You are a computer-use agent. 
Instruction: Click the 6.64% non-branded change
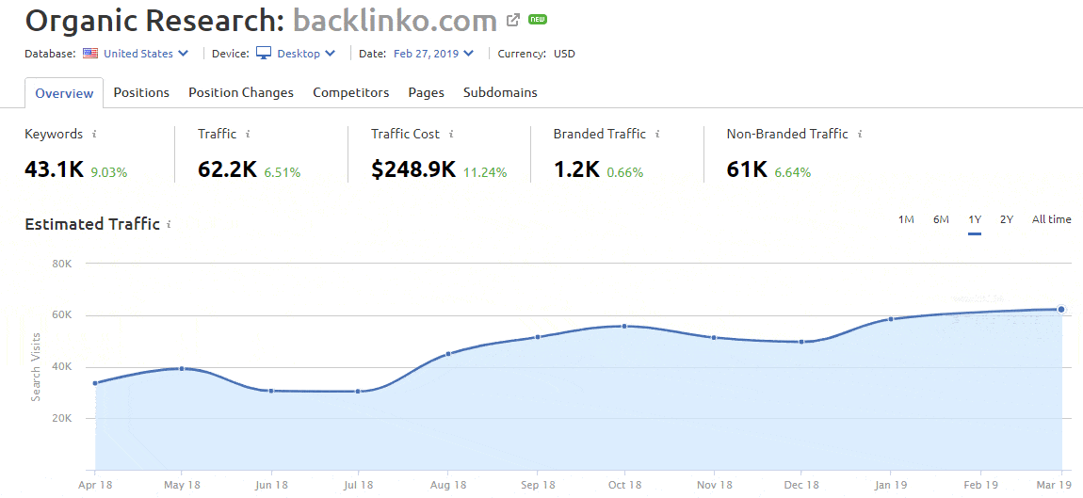(793, 172)
